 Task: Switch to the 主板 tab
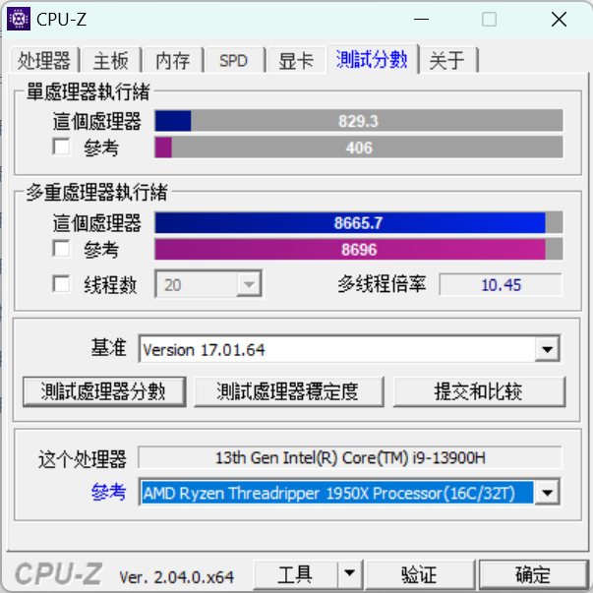(x=111, y=60)
